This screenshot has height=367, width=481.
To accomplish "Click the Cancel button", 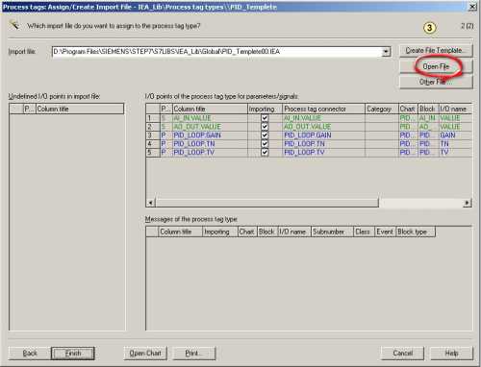I will pos(402,354).
